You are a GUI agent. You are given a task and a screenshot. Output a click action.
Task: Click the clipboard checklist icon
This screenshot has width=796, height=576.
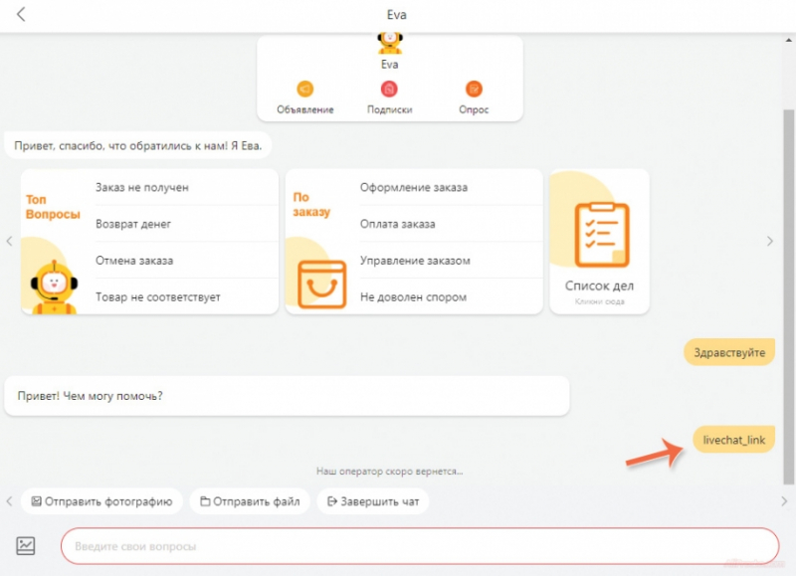pos(602,235)
